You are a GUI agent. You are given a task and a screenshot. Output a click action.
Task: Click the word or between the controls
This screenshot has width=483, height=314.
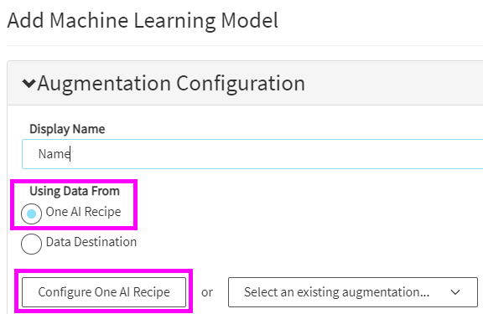[x=207, y=292]
